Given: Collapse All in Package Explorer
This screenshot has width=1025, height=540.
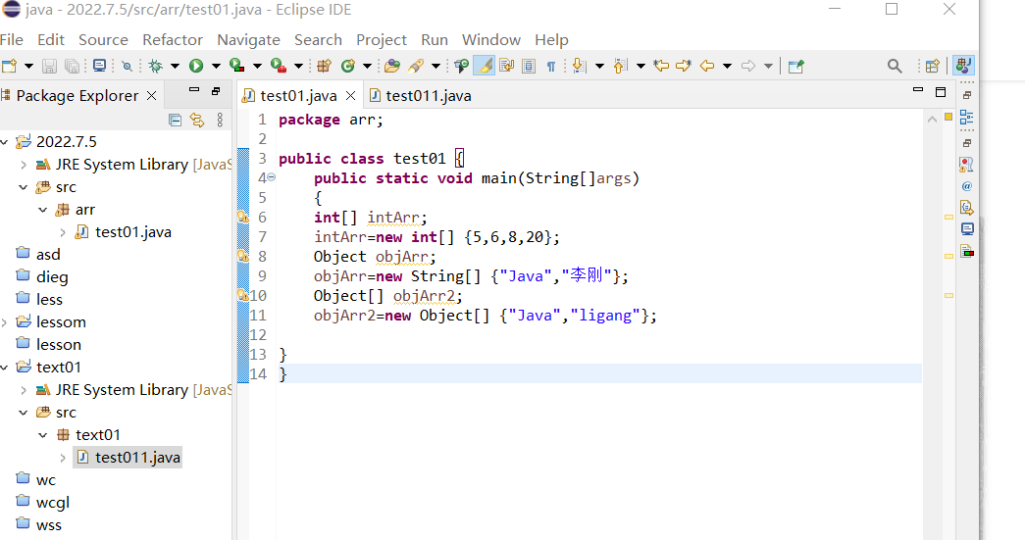Looking at the screenshot, I should click(176, 120).
